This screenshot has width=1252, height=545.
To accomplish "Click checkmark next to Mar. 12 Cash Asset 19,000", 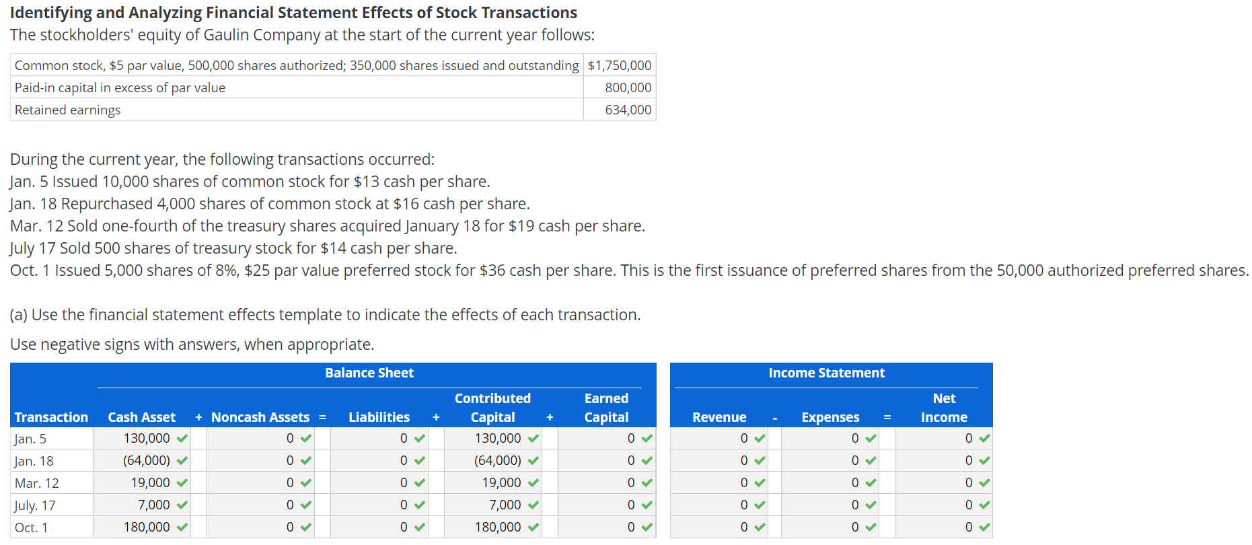I will point(182,483).
